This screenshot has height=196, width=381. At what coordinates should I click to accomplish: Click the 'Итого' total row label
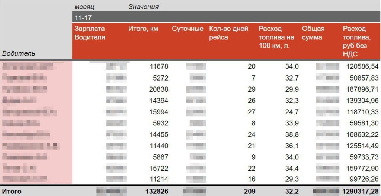pos(12,192)
